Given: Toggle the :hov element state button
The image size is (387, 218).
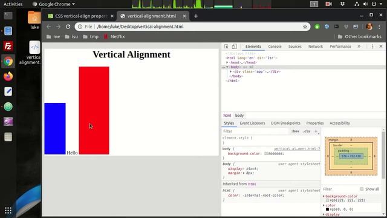Looking at the screenshot, I should pos(295,131).
